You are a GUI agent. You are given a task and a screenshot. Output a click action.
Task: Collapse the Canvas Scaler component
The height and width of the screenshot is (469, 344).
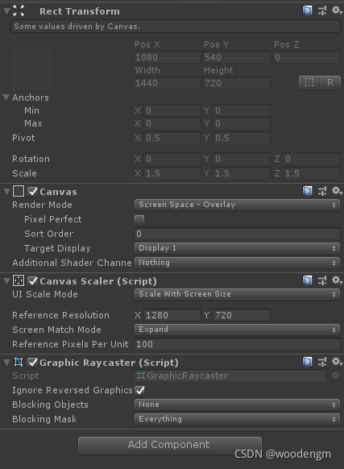click(x=6, y=281)
